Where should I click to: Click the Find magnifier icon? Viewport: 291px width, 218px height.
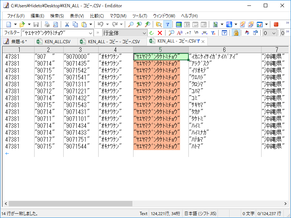(x=131, y=24)
